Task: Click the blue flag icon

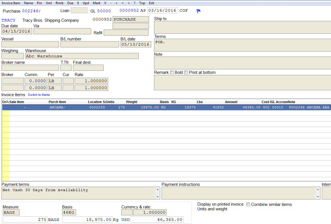Action: pyautogui.click(x=198, y=11)
